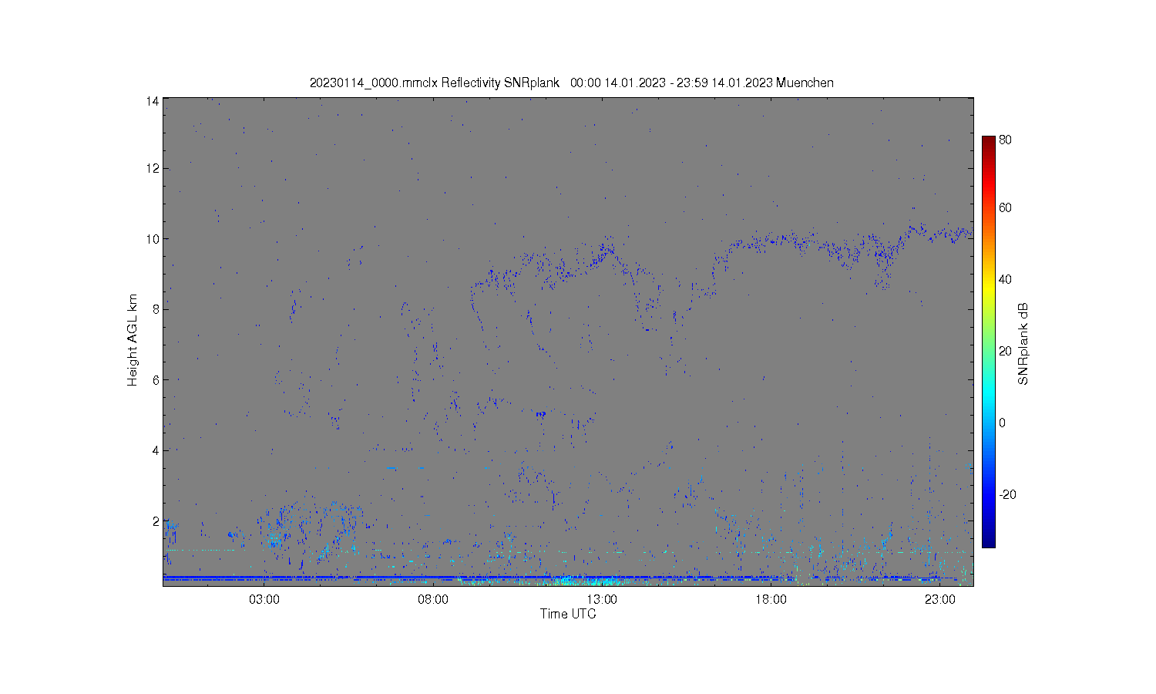Click the height tick label 2
The image size is (1156, 694).
click(155, 521)
